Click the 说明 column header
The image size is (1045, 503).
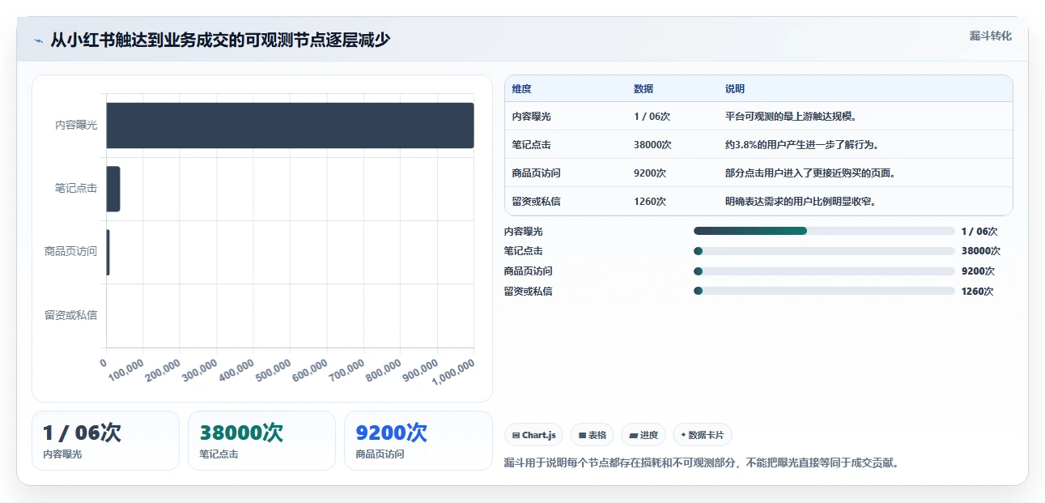point(735,89)
